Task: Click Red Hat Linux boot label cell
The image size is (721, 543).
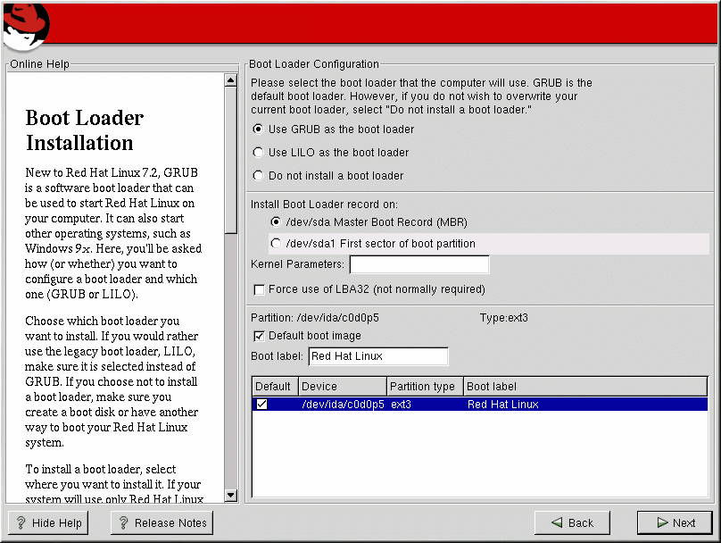Action: [503, 404]
